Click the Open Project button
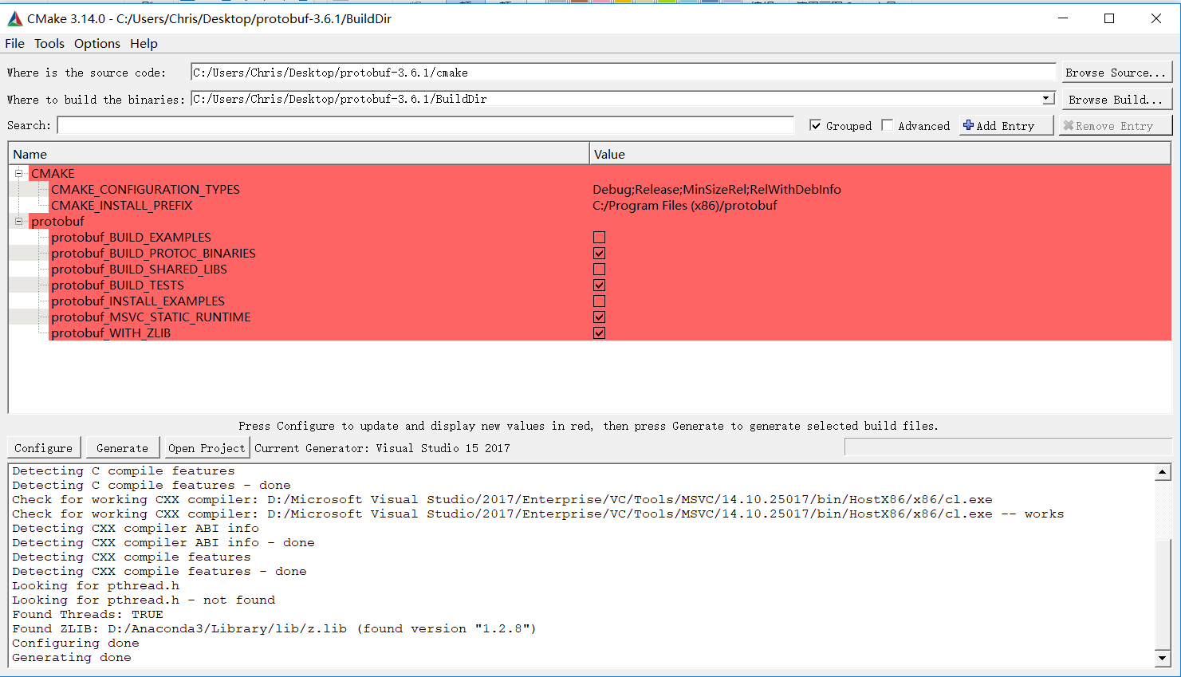This screenshot has height=677, width=1181. click(207, 448)
